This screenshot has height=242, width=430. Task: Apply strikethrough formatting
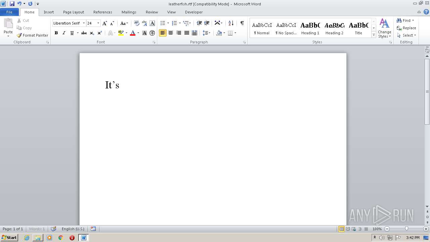[x=84, y=33]
